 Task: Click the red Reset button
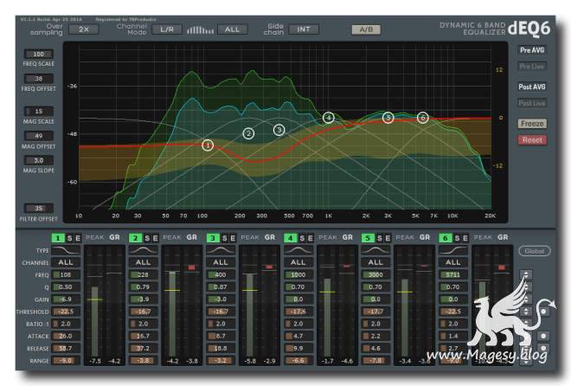tap(532, 140)
